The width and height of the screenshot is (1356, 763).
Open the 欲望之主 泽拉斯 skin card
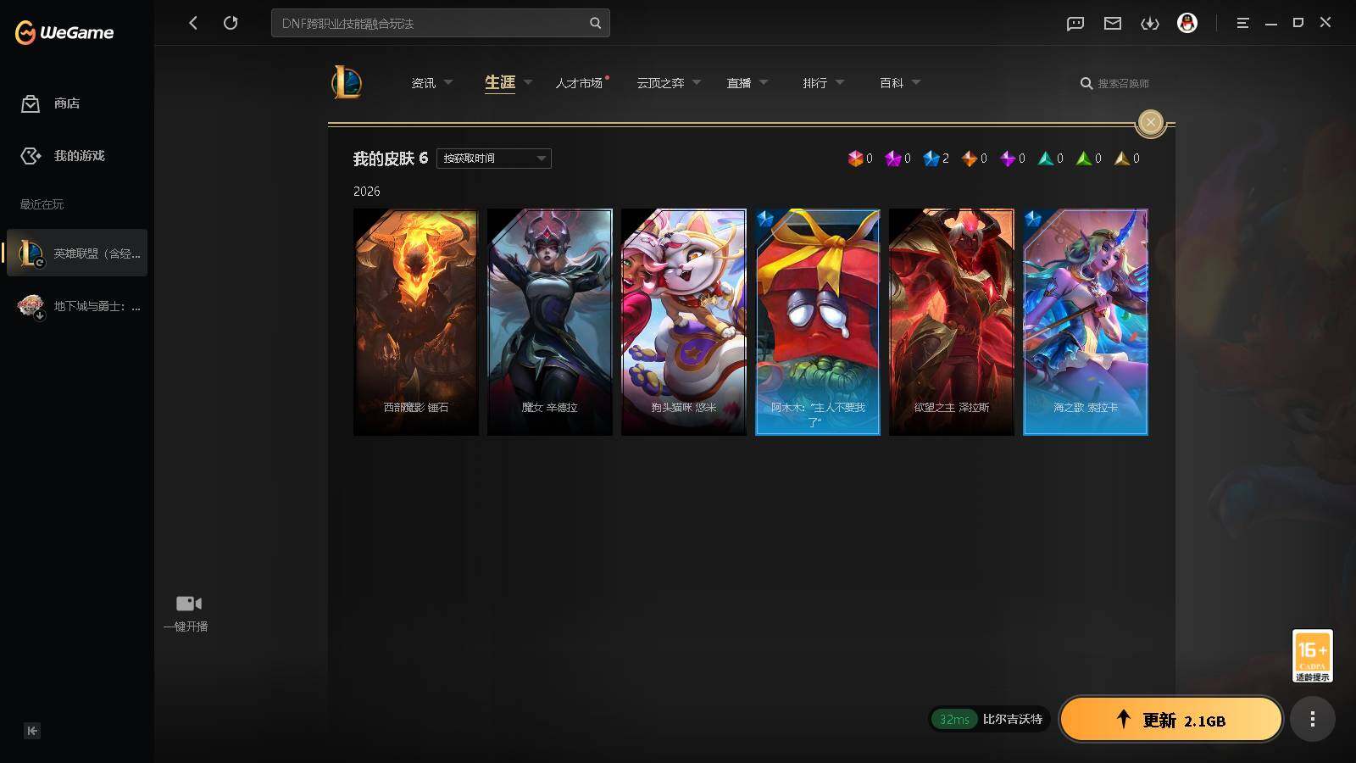[x=951, y=322]
